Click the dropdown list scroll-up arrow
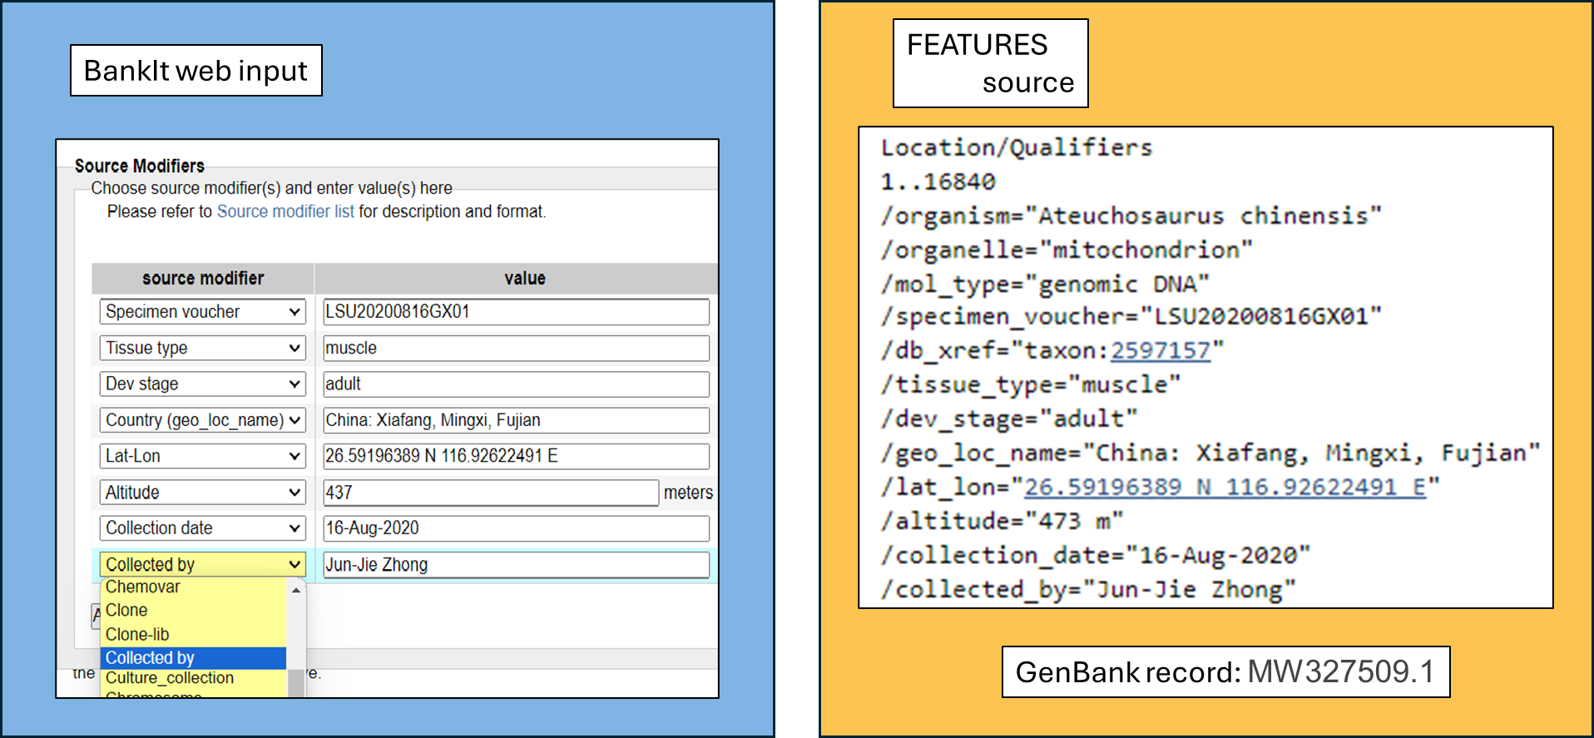1594x738 pixels. coord(296,590)
